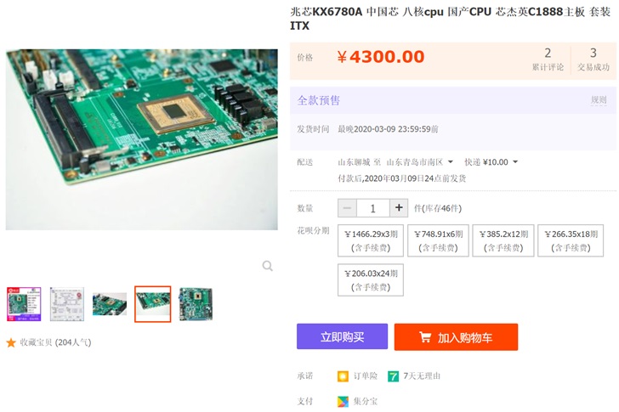Click the 立即购买 buy now button
Image resolution: width=619 pixels, height=412 pixels.
point(343,336)
